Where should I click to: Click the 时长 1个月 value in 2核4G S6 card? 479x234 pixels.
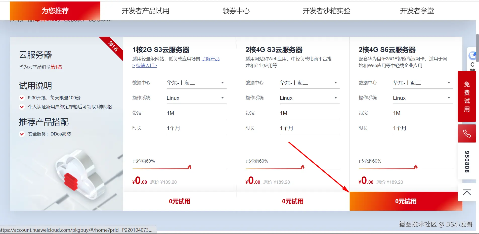coord(400,128)
